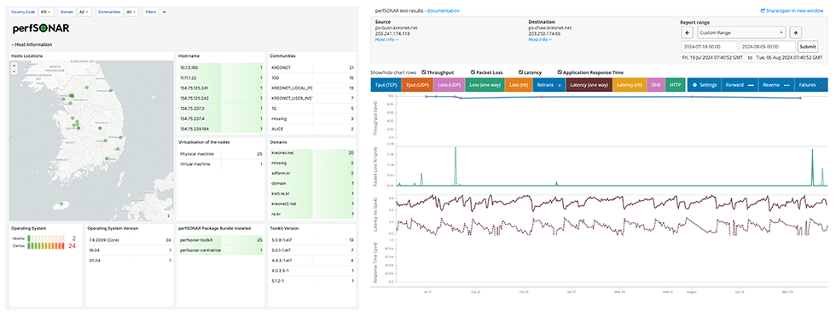
Task: Click destination host ps-chaw.kreonet.net
Action: click(x=549, y=27)
